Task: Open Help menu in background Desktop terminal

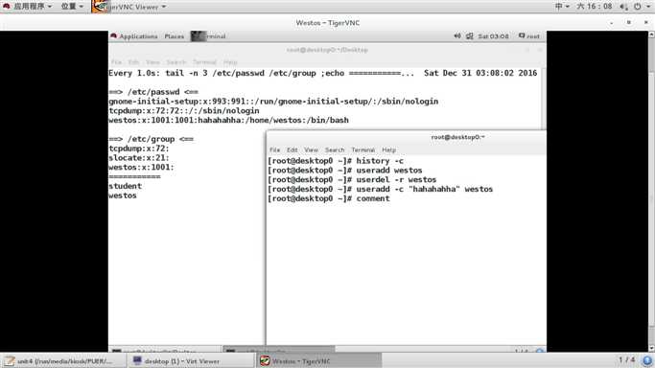Action: [x=230, y=62]
